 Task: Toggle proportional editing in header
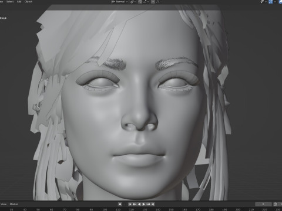coord(153,2)
